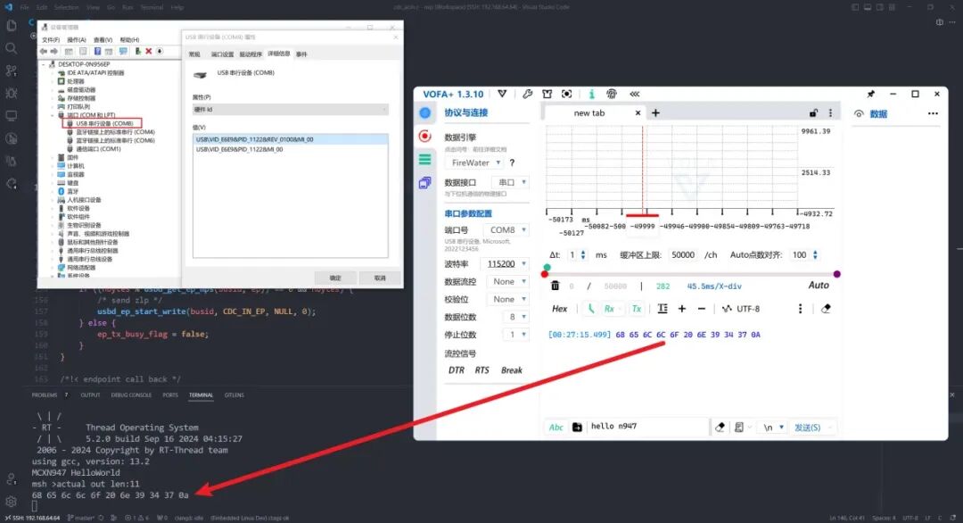Pin the VOFA+ window with the pushpin
963x523 pixels.
pos(871,94)
